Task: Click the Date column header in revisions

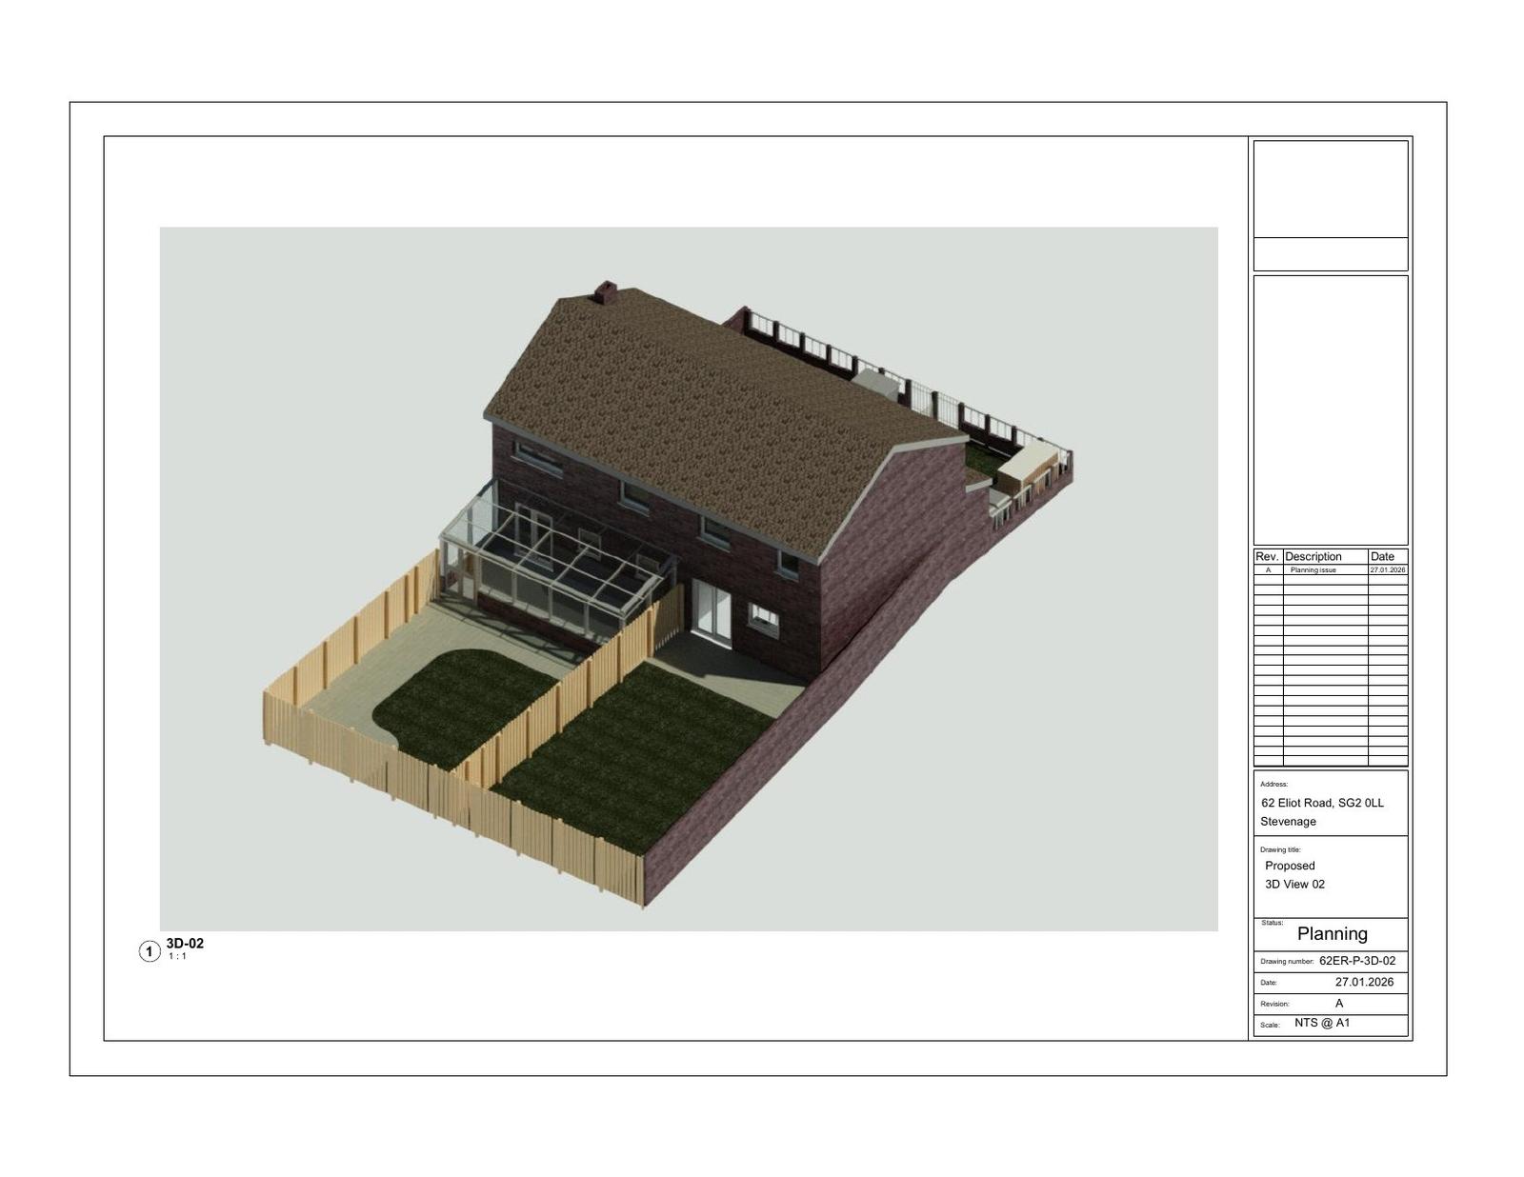Action: point(1382,556)
